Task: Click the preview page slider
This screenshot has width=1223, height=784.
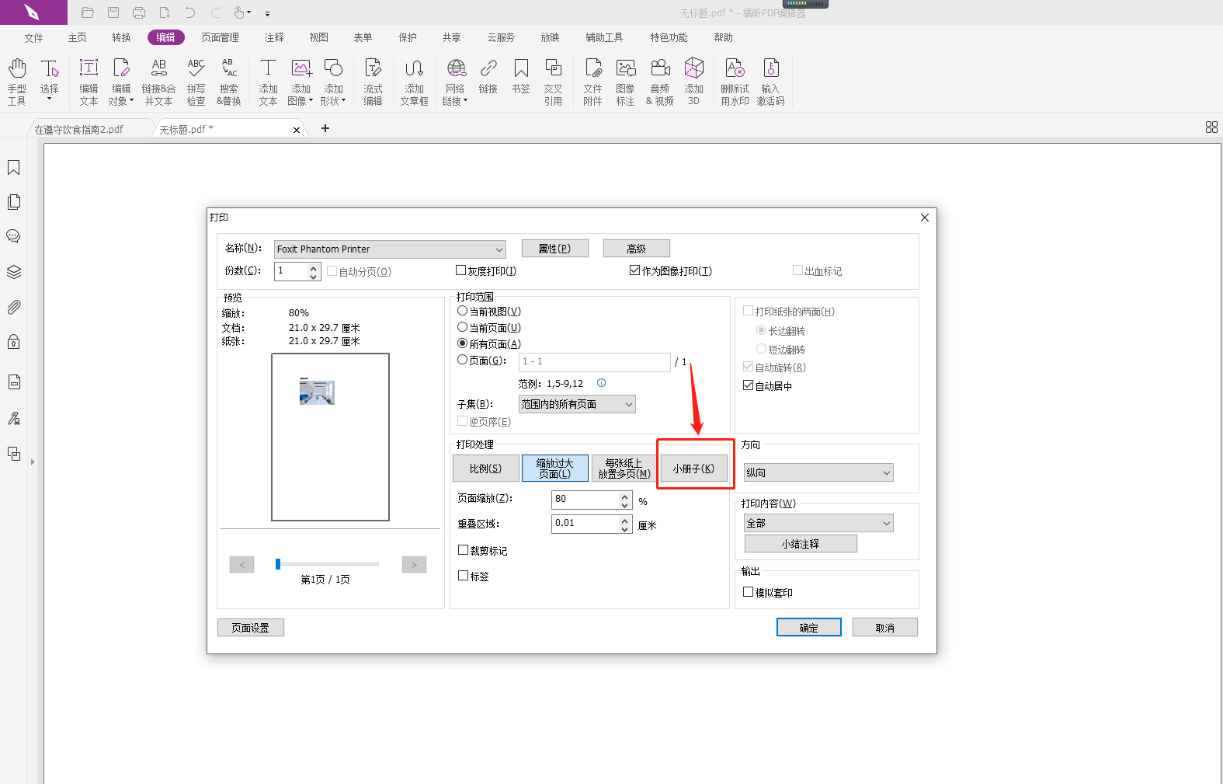Action: click(x=327, y=564)
